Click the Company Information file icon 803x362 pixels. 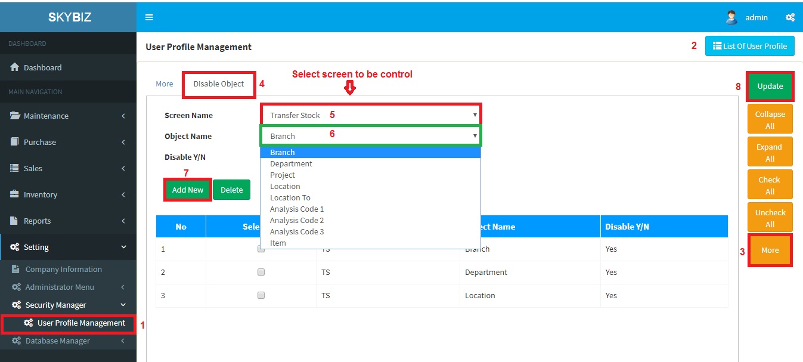[x=16, y=269]
